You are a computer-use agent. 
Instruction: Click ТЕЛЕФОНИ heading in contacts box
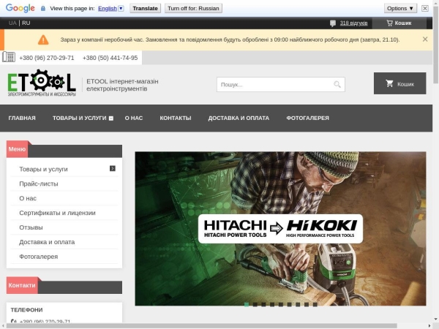[26, 310]
